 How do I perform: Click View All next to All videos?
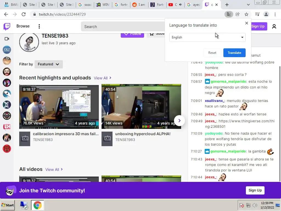click(54, 170)
